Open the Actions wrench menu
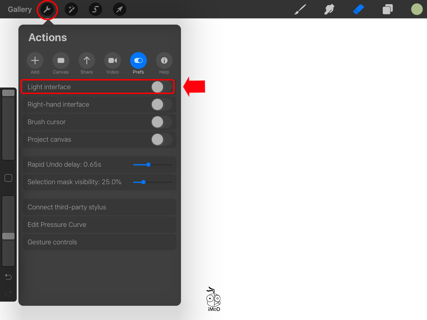The image size is (427, 320). tap(47, 9)
